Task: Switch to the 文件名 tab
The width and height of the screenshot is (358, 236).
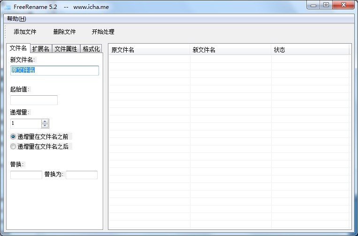Action: 18,48
